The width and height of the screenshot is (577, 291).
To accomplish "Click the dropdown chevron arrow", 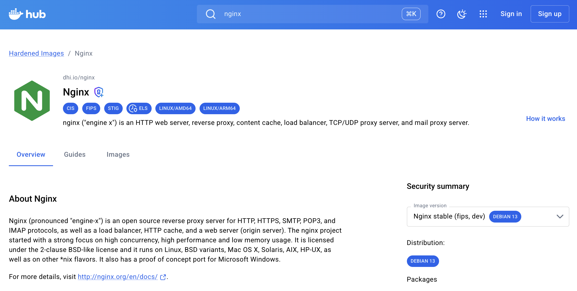I will click(x=560, y=217).
